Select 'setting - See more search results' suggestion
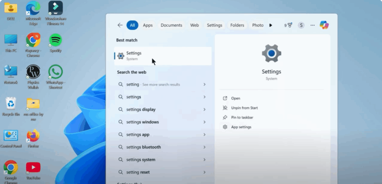The height and width of the screenshot is (184, 382). pos(163,84)
